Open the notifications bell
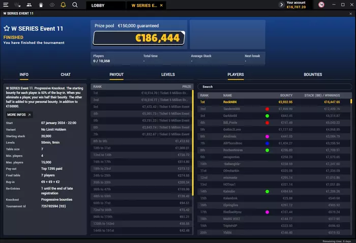 (63, 5)
